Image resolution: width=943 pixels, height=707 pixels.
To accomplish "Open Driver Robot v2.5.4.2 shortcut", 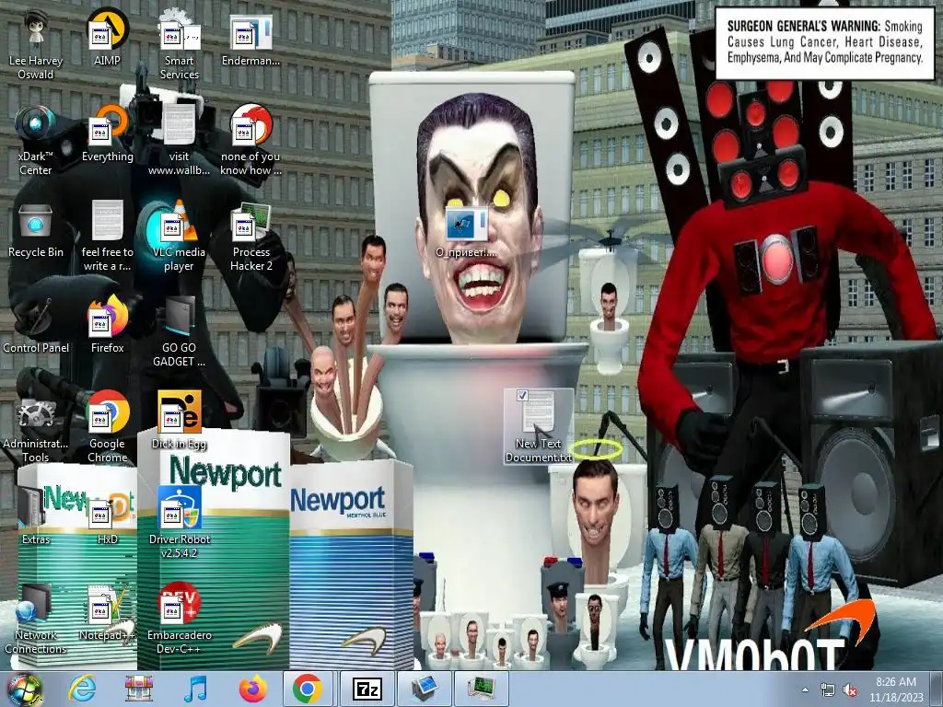I will tap(180, 523).
